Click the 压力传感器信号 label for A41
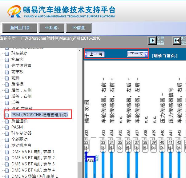Viewport: 186px width, 178px height. (171, 105)
